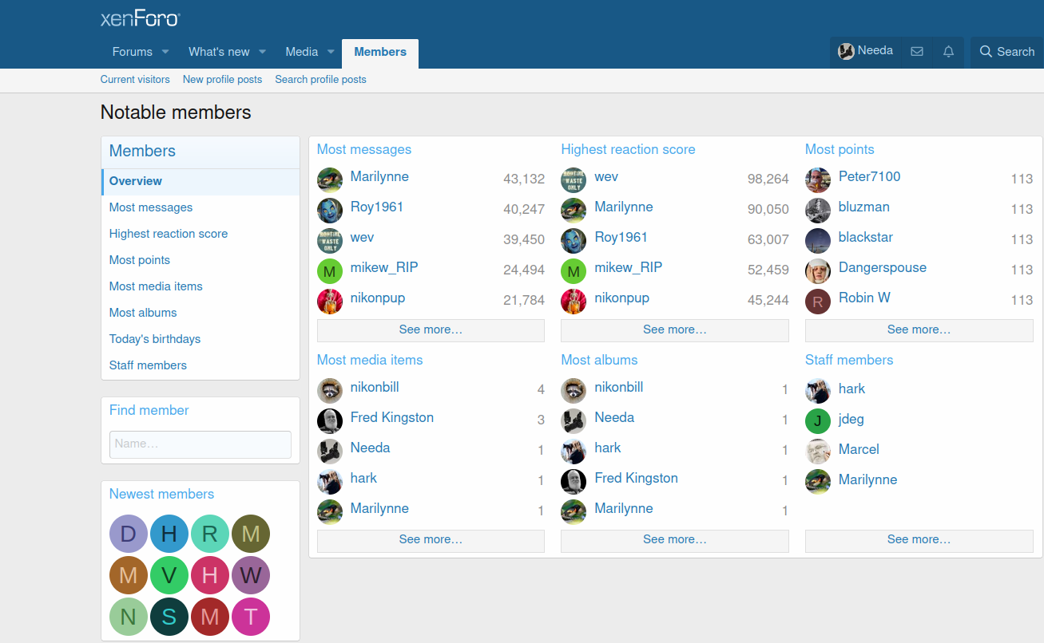The width and height of the screenshot is (1044, 643).
Task: Open the Current visitors link
Action: 135,80
